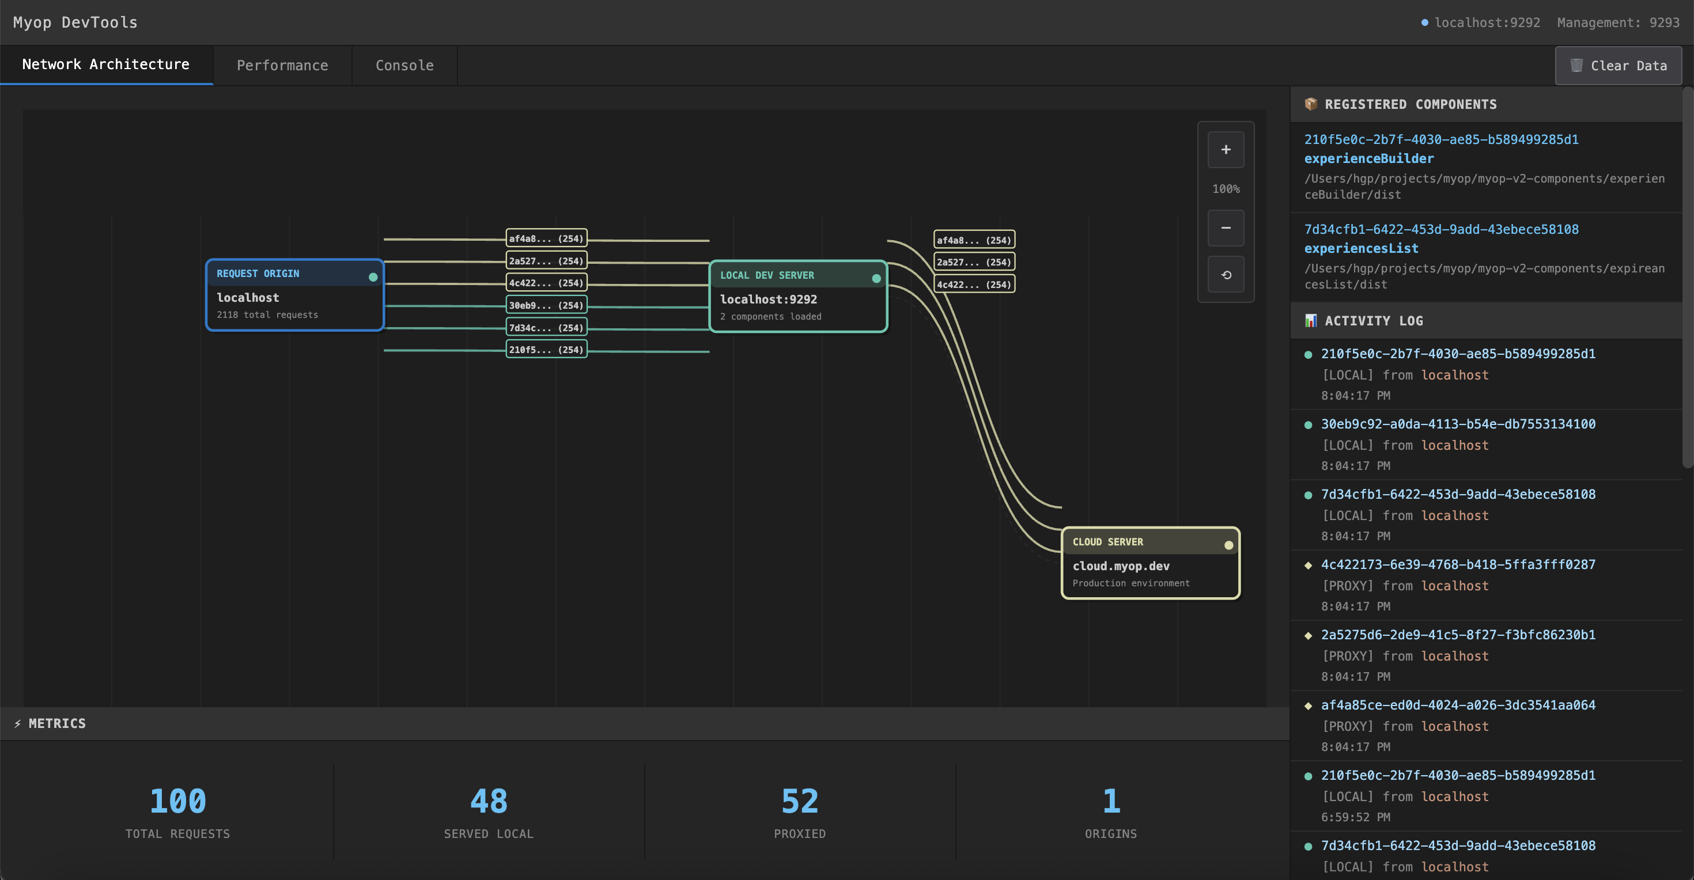The width and height of the screenshot is (1694, 880).
Task: Click the chart icon beside Activity Log
Action: (1311, 321)
